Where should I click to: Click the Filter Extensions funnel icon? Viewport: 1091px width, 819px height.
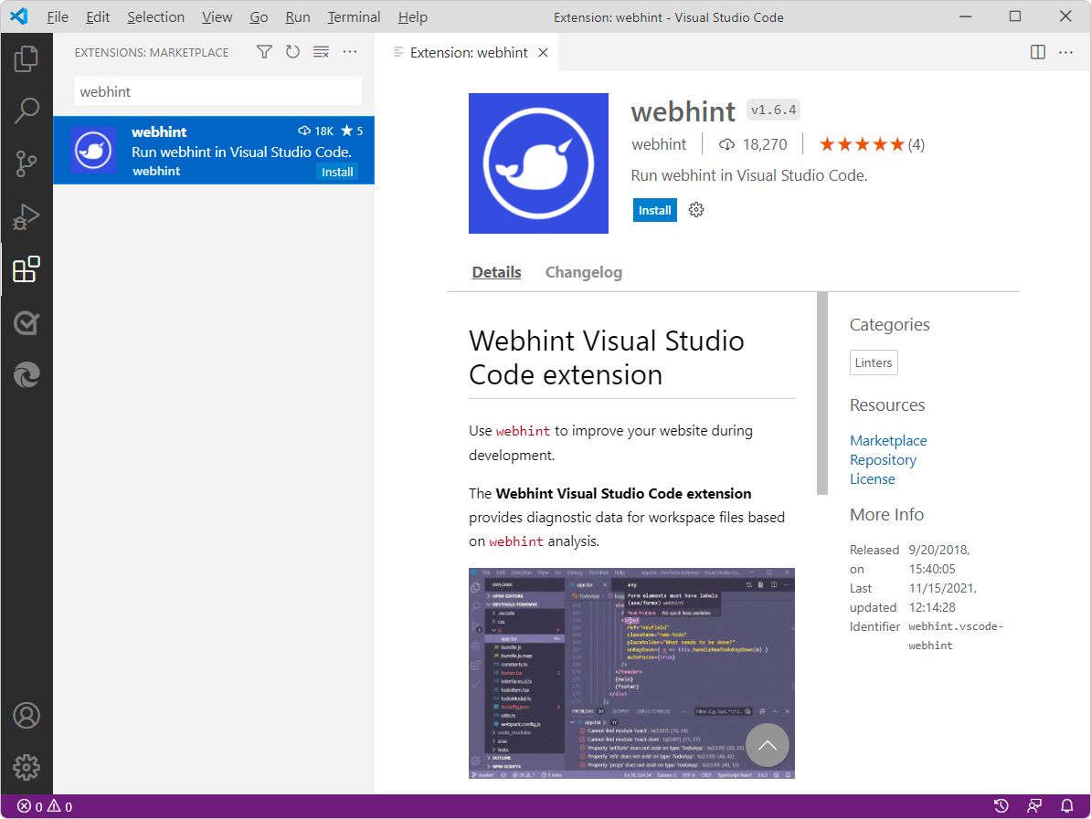(264, 52)
